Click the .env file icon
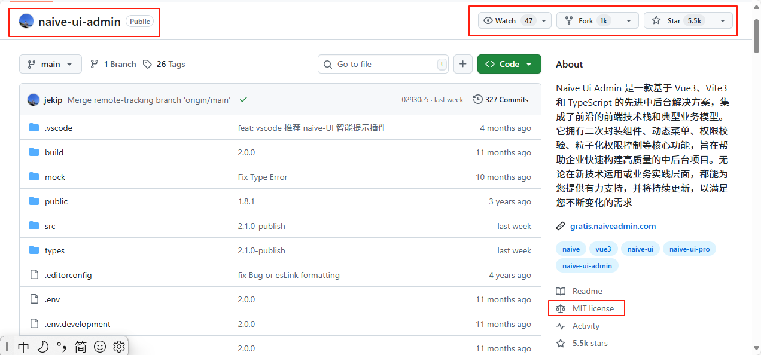This screenshot has height=355, width=761. 34,299
